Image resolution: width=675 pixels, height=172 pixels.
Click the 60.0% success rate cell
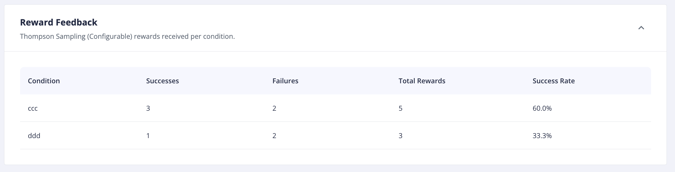coord(542,108)
